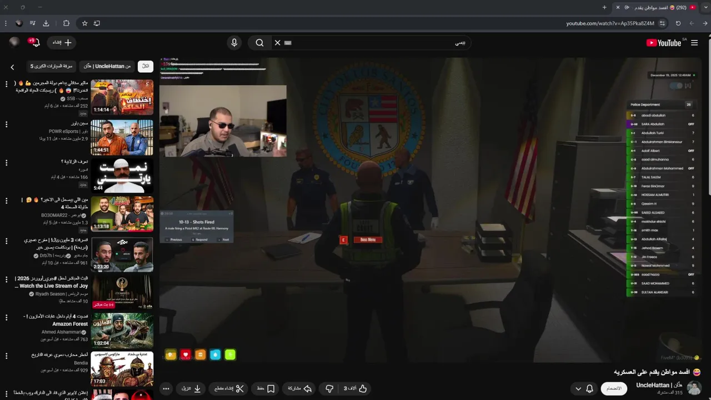The image size is (711, 400).
Task: Open site information tune icon in address bar
Action: [x=662, y=23]
